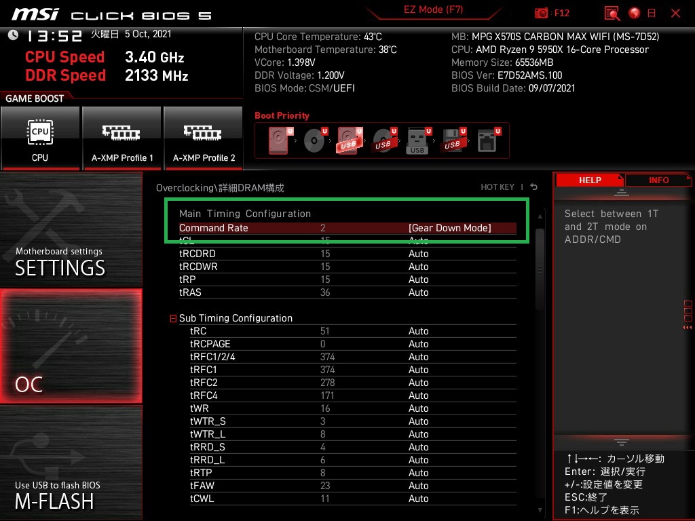Screen dimensions: 695x521
Task: Click the GAME BOOST label
Action: [35, 98]
